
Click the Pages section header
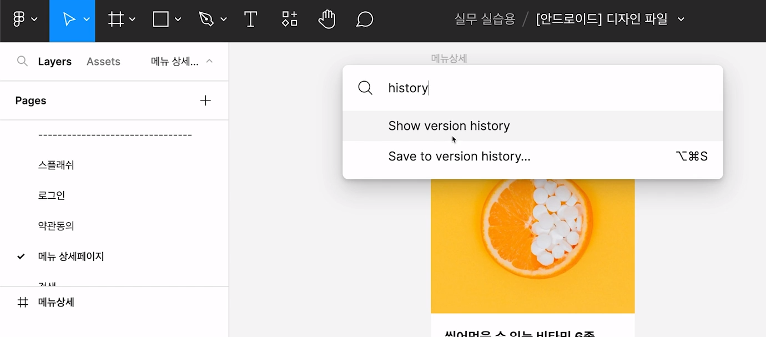[31, 100]
